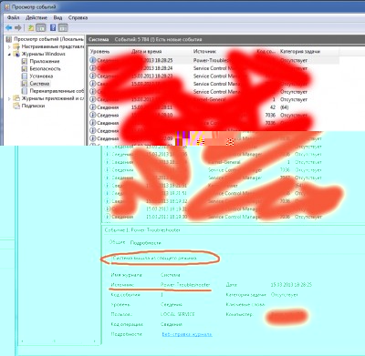Image resolution: width=365 pixels, height=356 pixels.
Task: Open the Действие menu
Action: 36,17
